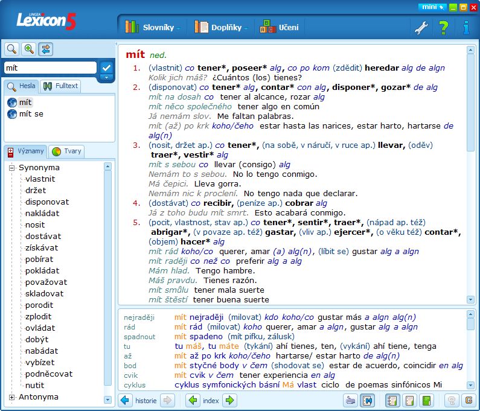
Task: Click the Lexicon 5 logo
Action: [46, 21]
